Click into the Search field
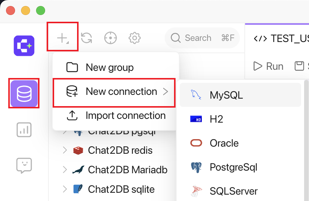The height and width of the screenshot is (201, 309). pyautogui.click(x=202, y=38)
